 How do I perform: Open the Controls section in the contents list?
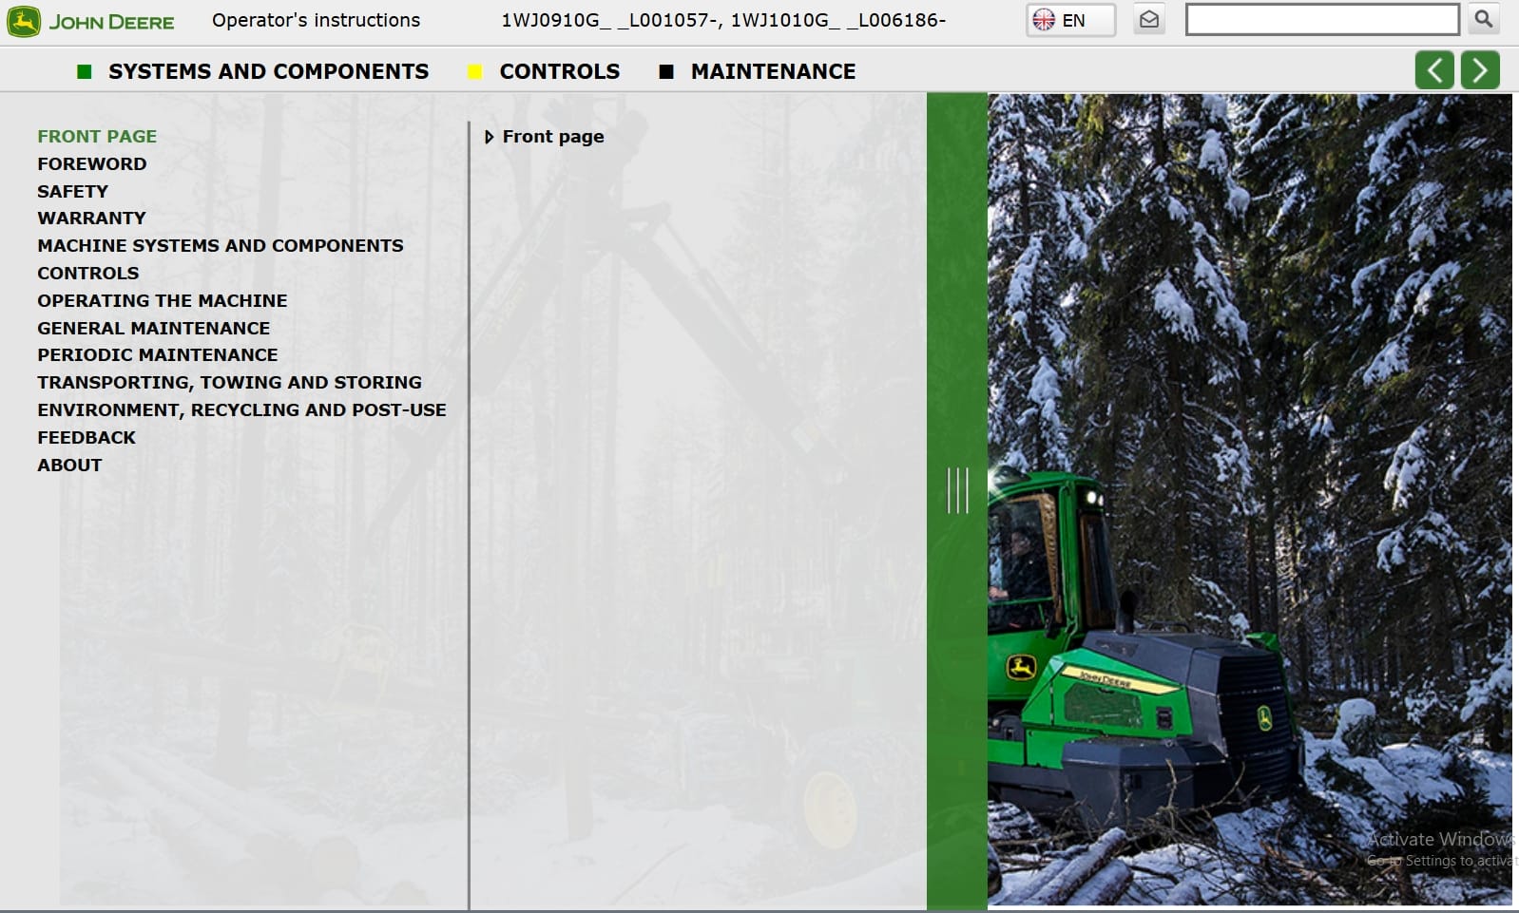88,274
